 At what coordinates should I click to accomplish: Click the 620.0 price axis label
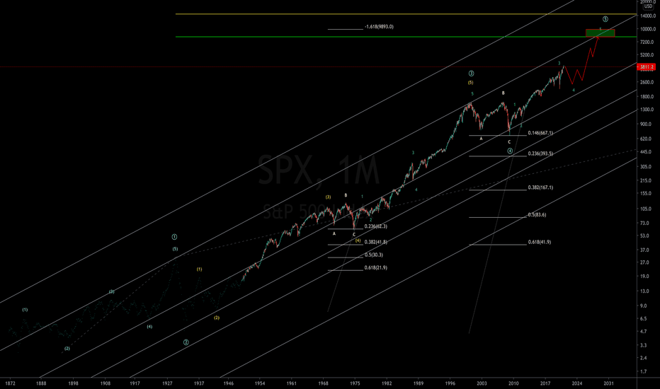pos(646,139)
